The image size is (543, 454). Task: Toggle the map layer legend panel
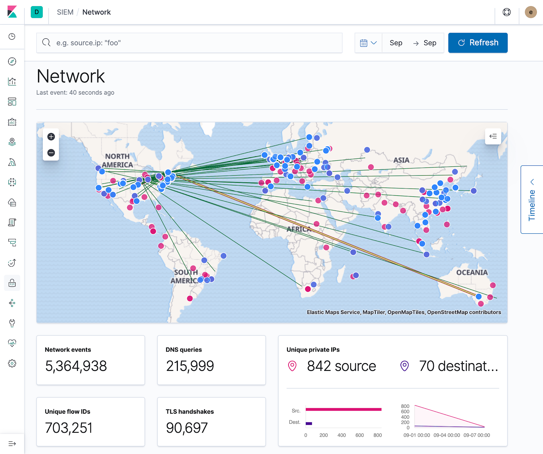point(493,137)
